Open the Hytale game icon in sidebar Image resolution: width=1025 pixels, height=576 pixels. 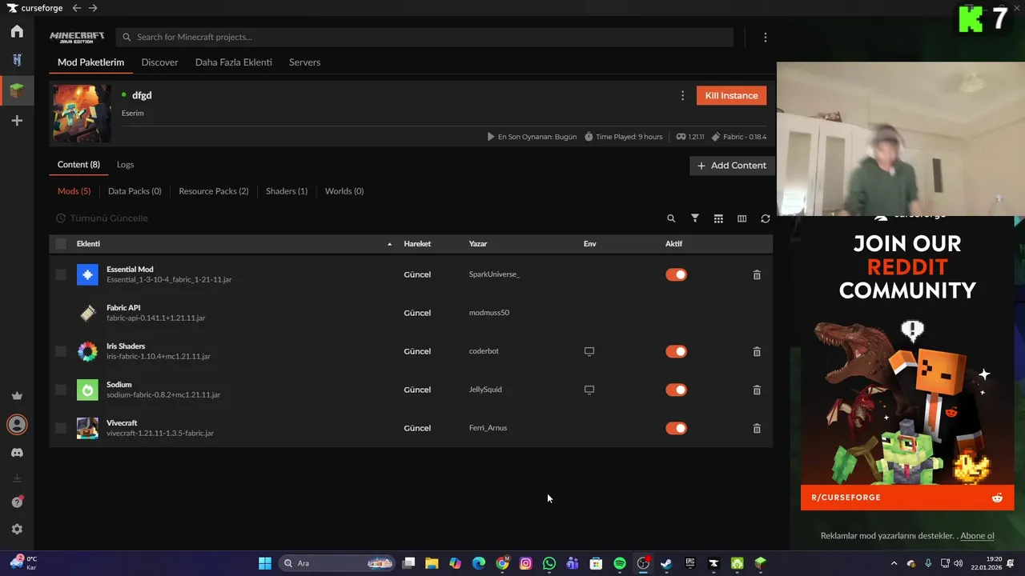[x=17, y=60]
